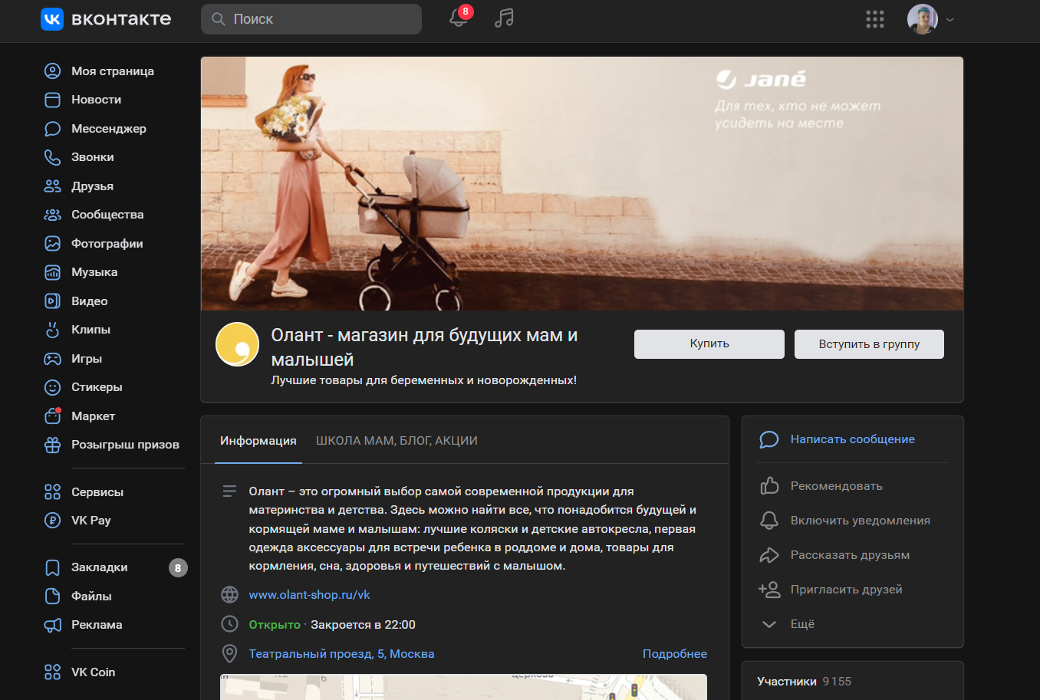Click the address map preview

(x=463, y=687)
